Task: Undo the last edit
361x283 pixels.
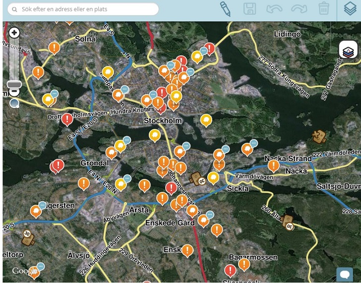Action: (274, 8)
